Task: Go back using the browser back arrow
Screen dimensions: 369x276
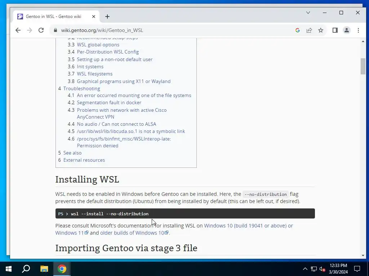Action: 18,30
